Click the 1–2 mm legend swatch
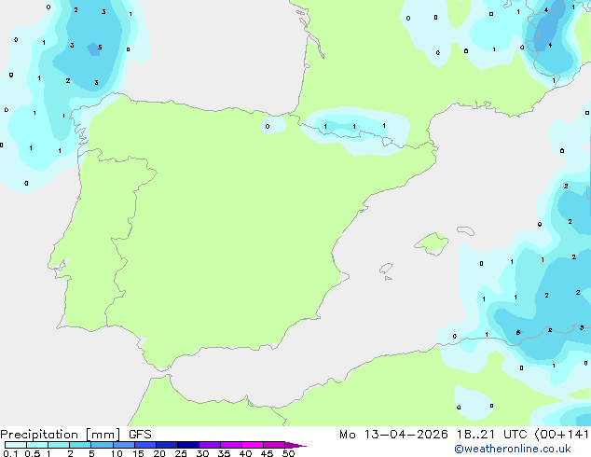Viewport: 591px width, 457px height. [59, 445]
